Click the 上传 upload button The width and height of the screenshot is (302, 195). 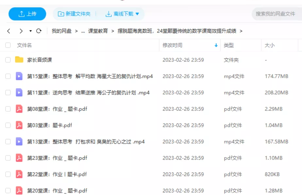pos(27,14)
